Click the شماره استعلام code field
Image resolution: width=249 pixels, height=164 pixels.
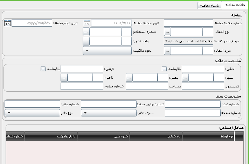pyautogui.click(x=126, y=32)
